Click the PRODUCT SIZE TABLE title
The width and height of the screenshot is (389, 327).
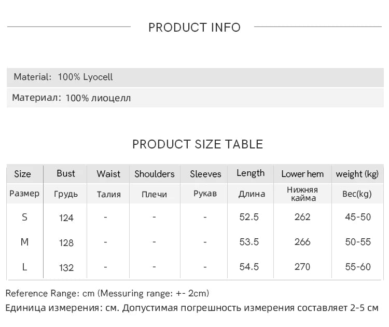tap(198, 144)
